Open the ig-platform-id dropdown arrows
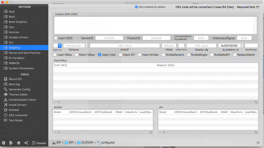 [242, 45]
